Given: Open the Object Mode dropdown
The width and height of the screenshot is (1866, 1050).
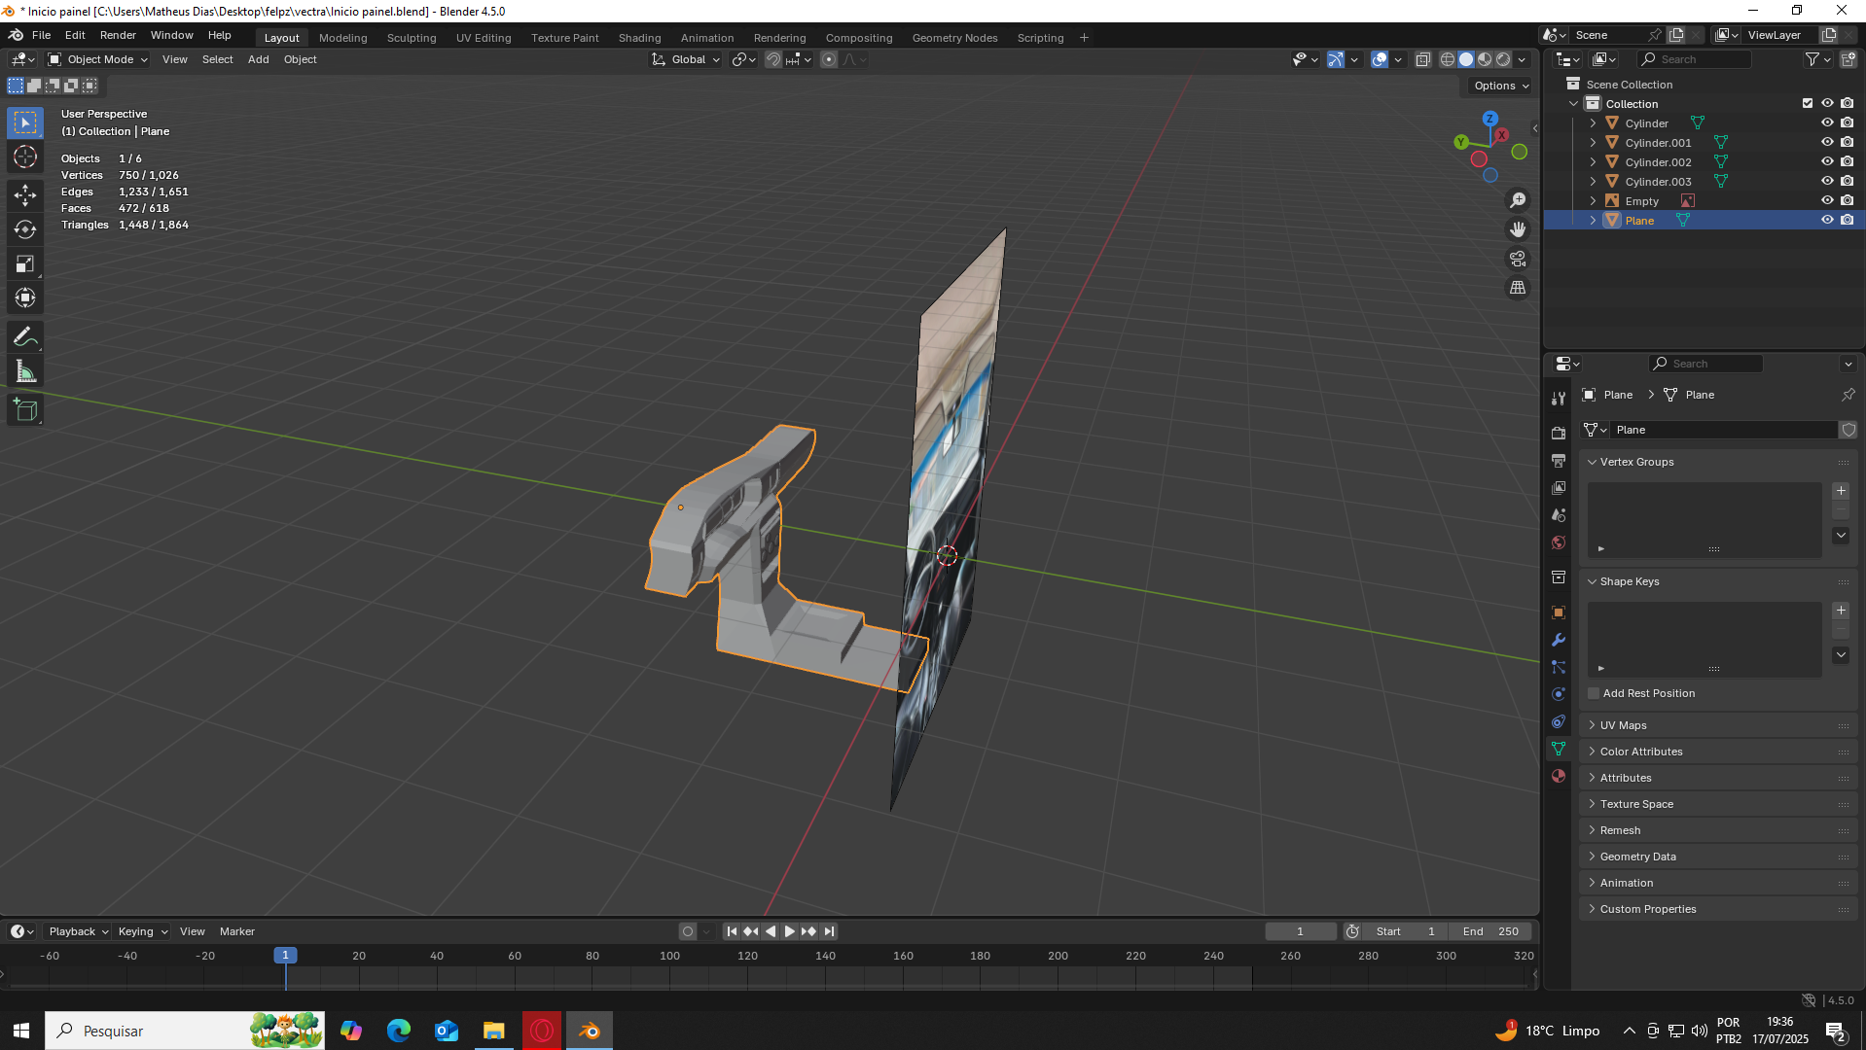Looking at the screenshot, I should [98, 59].
